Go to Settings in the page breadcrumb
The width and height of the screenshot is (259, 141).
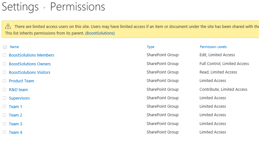tap(20, 7)
